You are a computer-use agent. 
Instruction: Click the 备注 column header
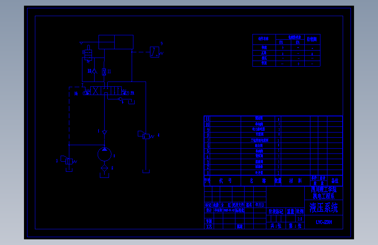(x=335, y=180)
